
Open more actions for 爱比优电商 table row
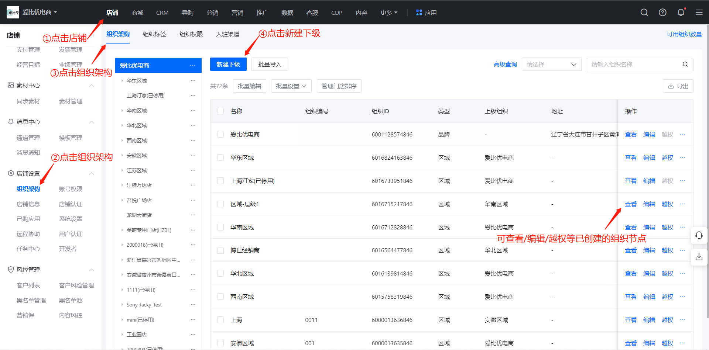pyautogui.click(x=683, y=134)
